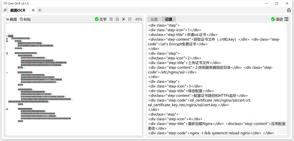Switch to the 设置 settings tab
This screenshot has width=294, height=141.
tap(154, 19)
